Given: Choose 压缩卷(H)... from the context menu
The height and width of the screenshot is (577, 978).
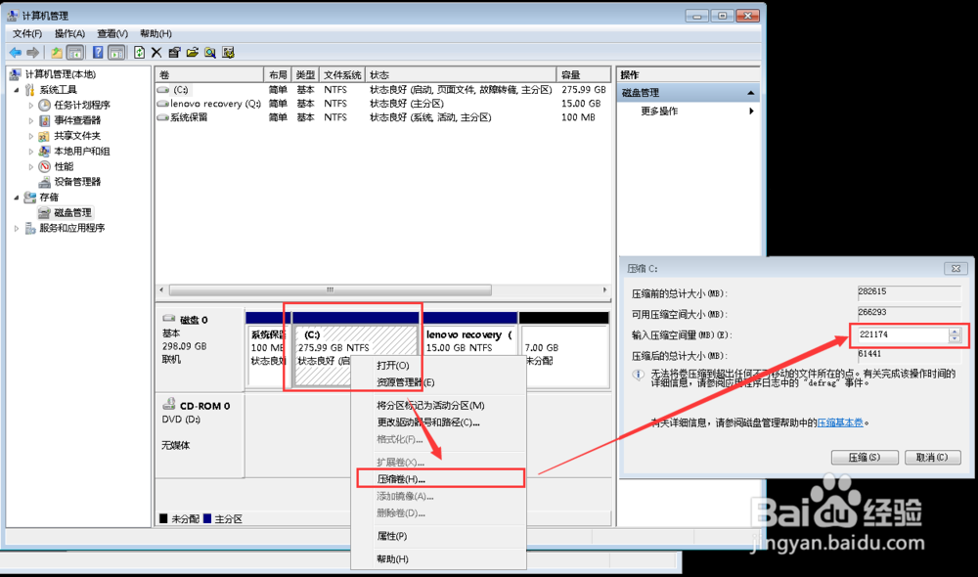Looking at the screenshot, I should coord(440,478).
